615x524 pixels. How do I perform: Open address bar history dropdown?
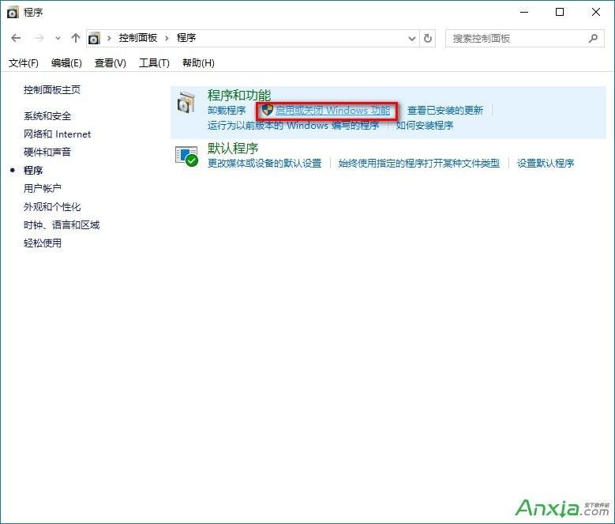point(412,39)
